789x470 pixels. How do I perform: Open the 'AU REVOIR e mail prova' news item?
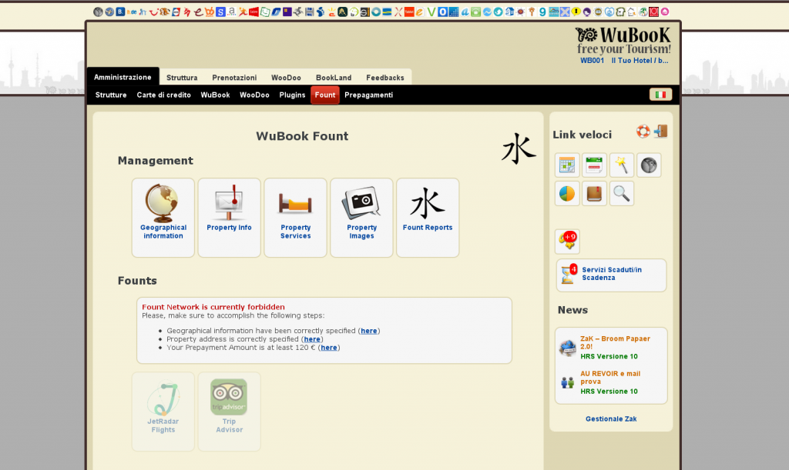tap(610, 378)
